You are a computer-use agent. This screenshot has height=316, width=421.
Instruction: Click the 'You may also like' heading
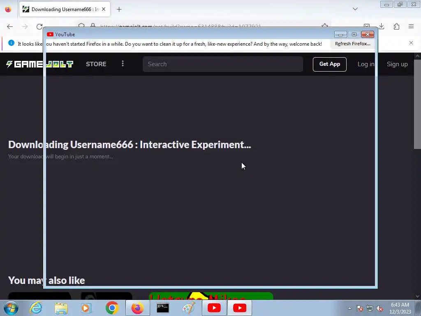tap(46, 280)
